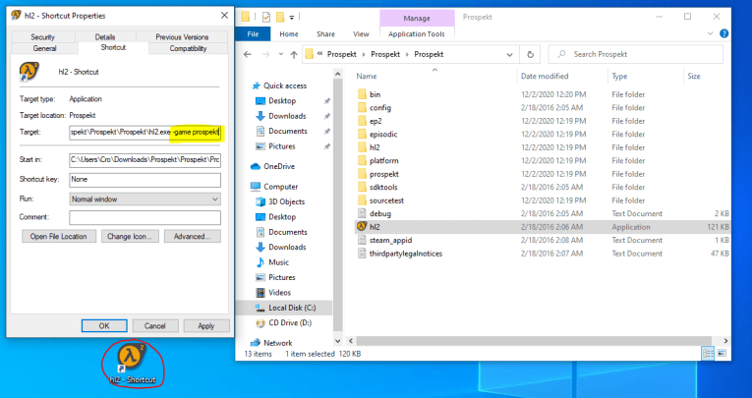Image resolution: width=752 pixels, height=398 pixels.
Task: Click the Up one level arrow
Action: [x=294, y=54]
